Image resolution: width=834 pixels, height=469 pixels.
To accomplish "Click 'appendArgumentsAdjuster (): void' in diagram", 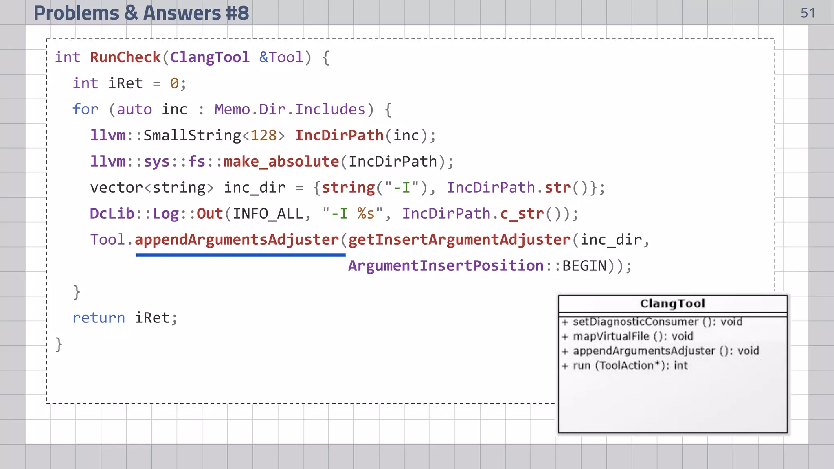I will (x=665, y=351).
